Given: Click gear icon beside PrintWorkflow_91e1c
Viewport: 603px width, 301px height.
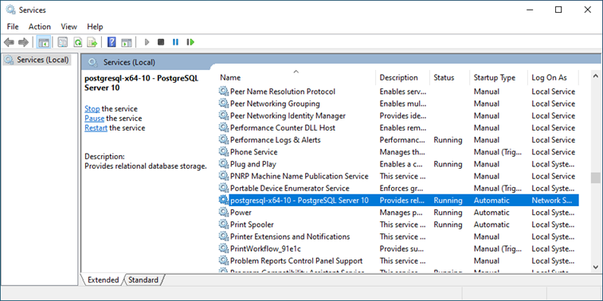Looking at the screenshot, I should (223, 248).
